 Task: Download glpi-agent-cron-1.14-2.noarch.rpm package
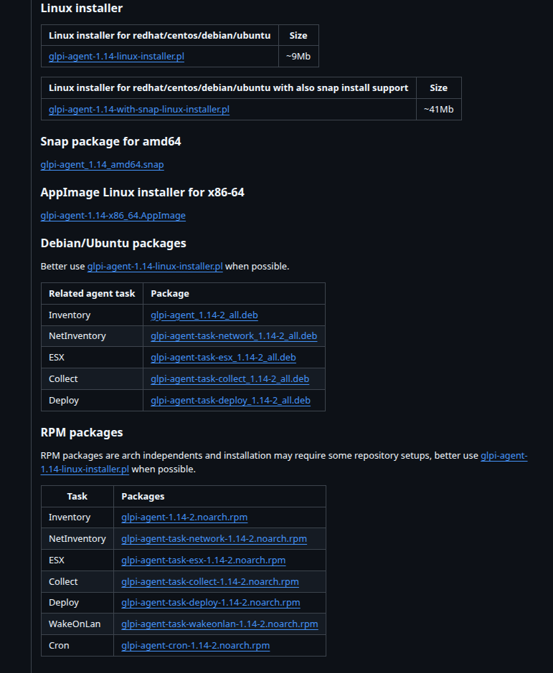coord(195,646)
